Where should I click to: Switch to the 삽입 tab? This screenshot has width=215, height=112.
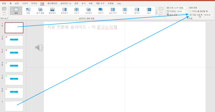click(17, 3)
